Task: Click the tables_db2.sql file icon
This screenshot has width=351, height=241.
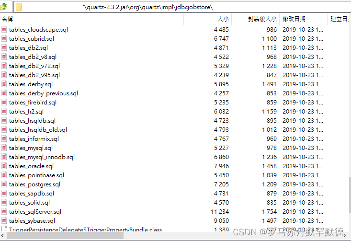Action: 4,48
